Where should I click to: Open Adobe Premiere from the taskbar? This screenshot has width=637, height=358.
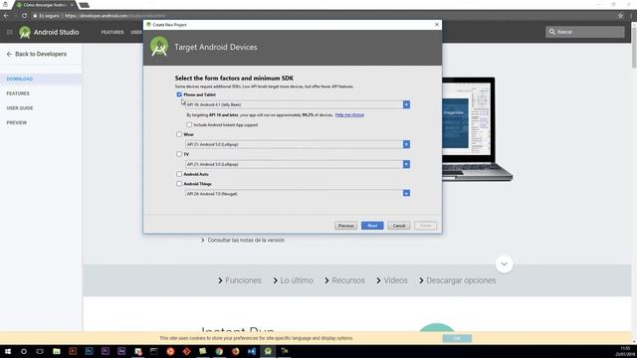click(x=106, y=351)
